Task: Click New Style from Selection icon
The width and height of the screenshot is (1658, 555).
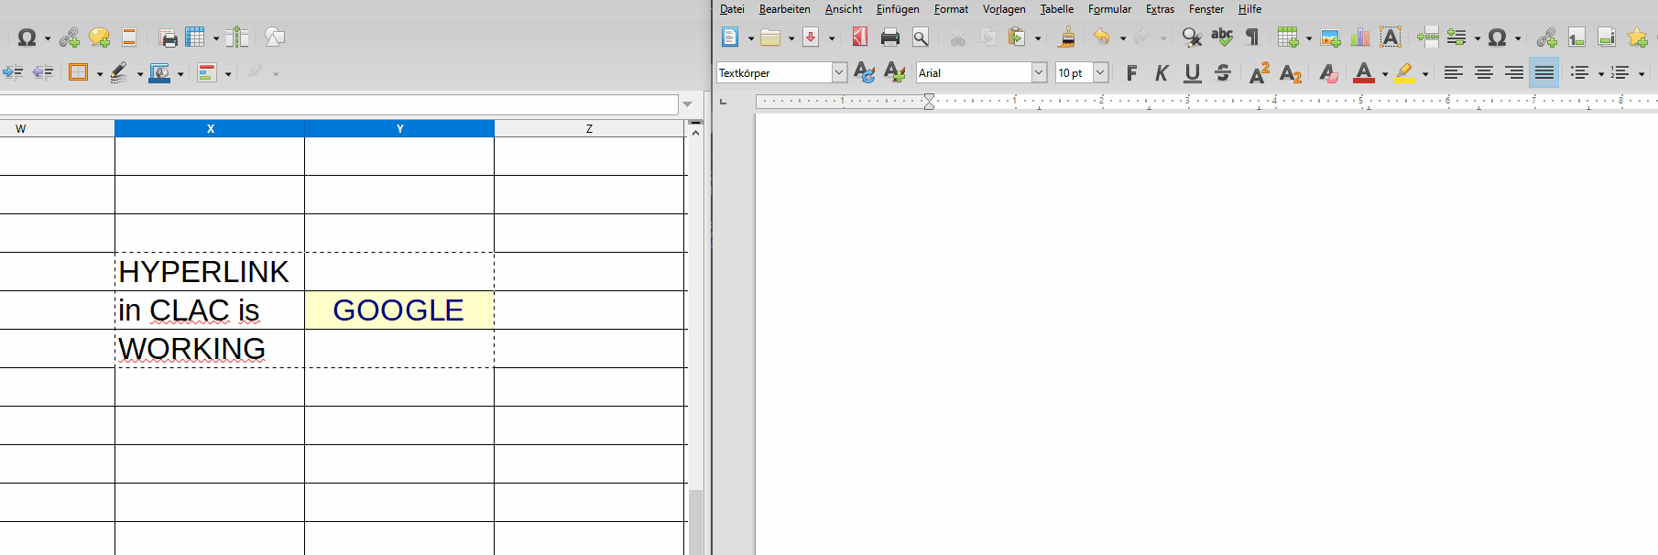Action: (895, 73)
